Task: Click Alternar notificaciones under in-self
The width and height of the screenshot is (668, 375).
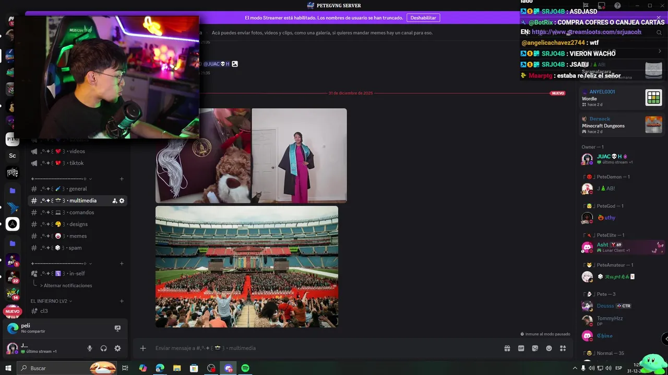Action: point(66,285)
